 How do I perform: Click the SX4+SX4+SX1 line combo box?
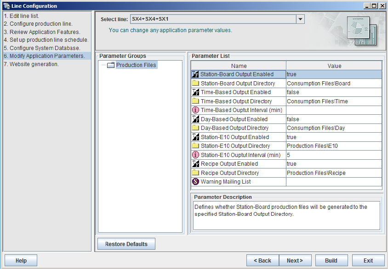[x=217, y=19]
